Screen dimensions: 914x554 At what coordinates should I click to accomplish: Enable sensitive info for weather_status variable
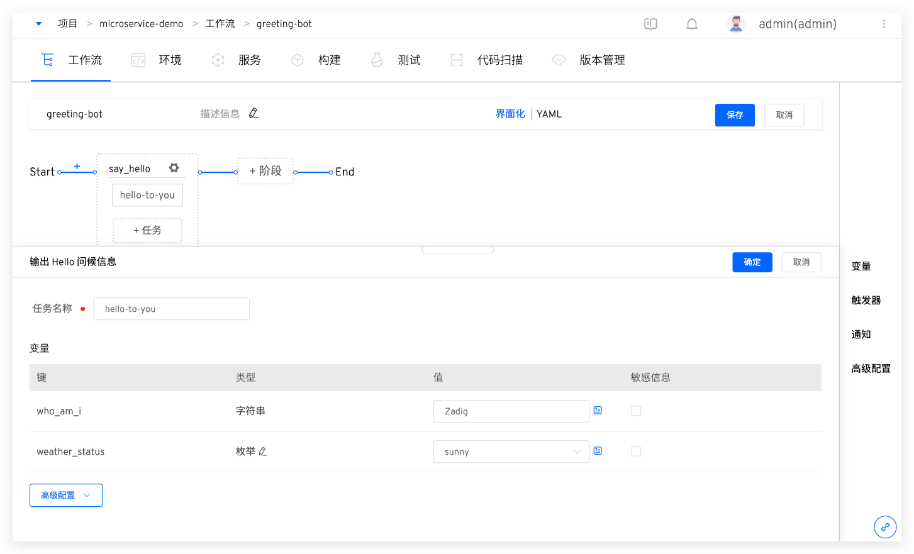636,451
